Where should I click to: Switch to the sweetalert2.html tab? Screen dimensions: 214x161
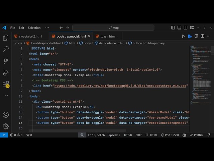pos(30,36)
